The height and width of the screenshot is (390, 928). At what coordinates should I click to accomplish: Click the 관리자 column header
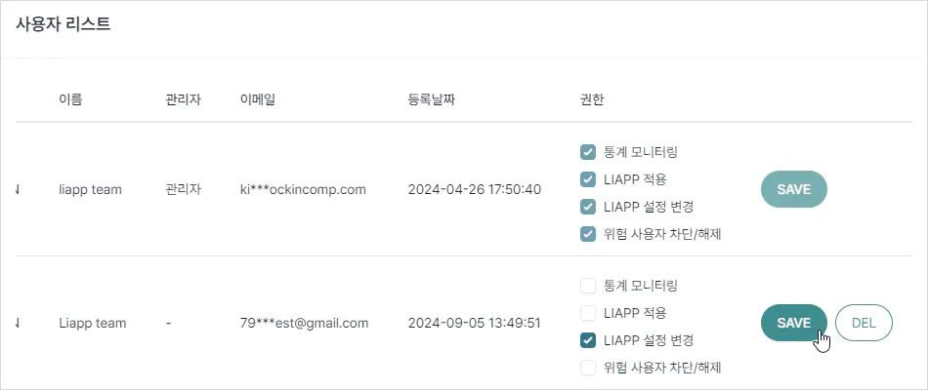point(184,99)
